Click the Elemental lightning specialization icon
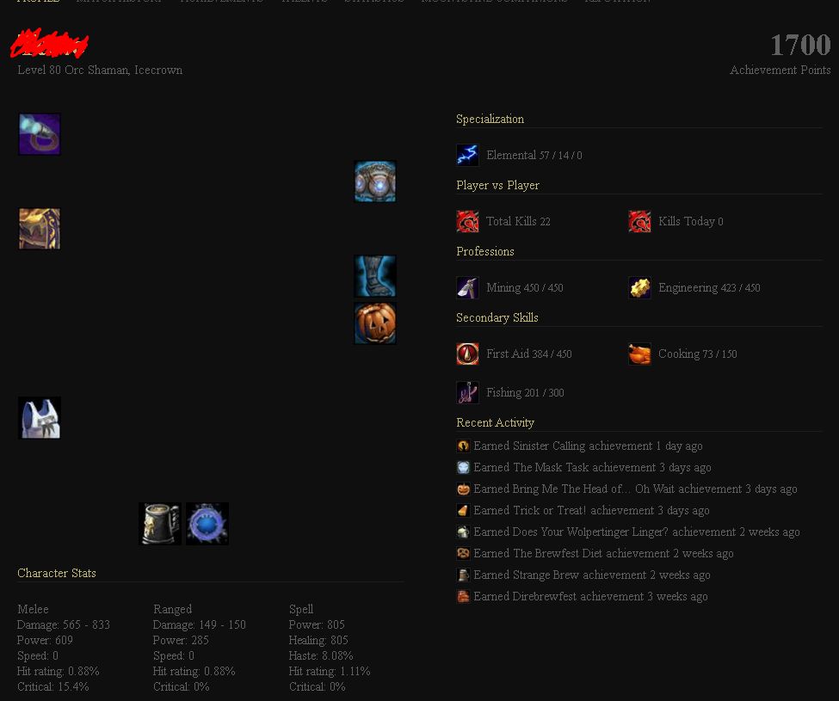The height and width of the screenshot is (701, 839). pos(467,155)
